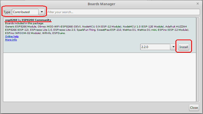
Task: Click 'Generic ESP8266 Module' in description
Action: tap(21, 26)
